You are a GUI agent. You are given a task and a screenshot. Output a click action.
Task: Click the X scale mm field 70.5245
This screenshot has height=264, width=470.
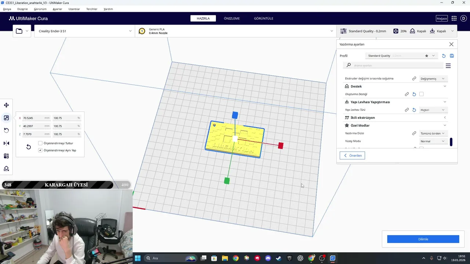[37, 118]
